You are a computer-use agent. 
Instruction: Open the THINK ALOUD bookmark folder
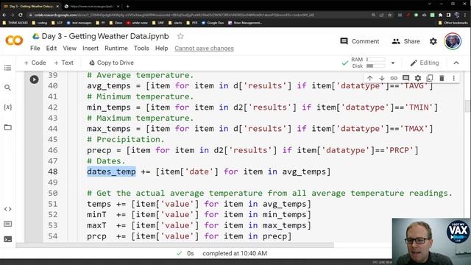15,23
